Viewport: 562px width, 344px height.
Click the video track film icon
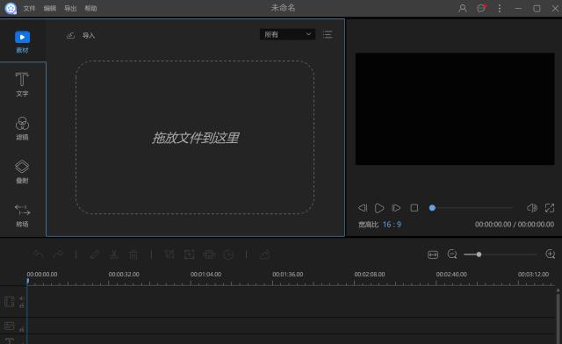[10, 302]
